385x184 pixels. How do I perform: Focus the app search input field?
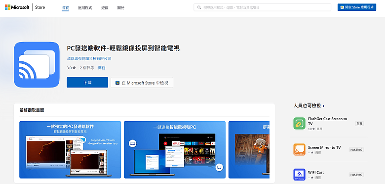coord(262,7)
